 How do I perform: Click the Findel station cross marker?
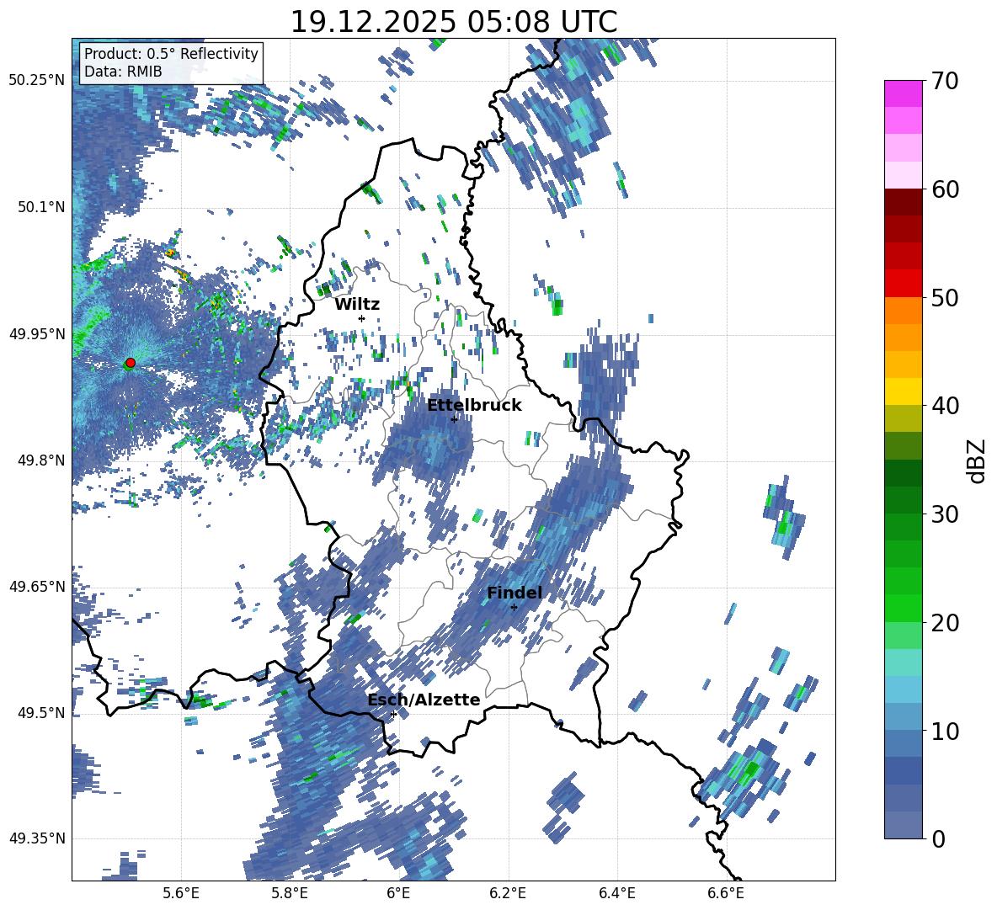514,607
